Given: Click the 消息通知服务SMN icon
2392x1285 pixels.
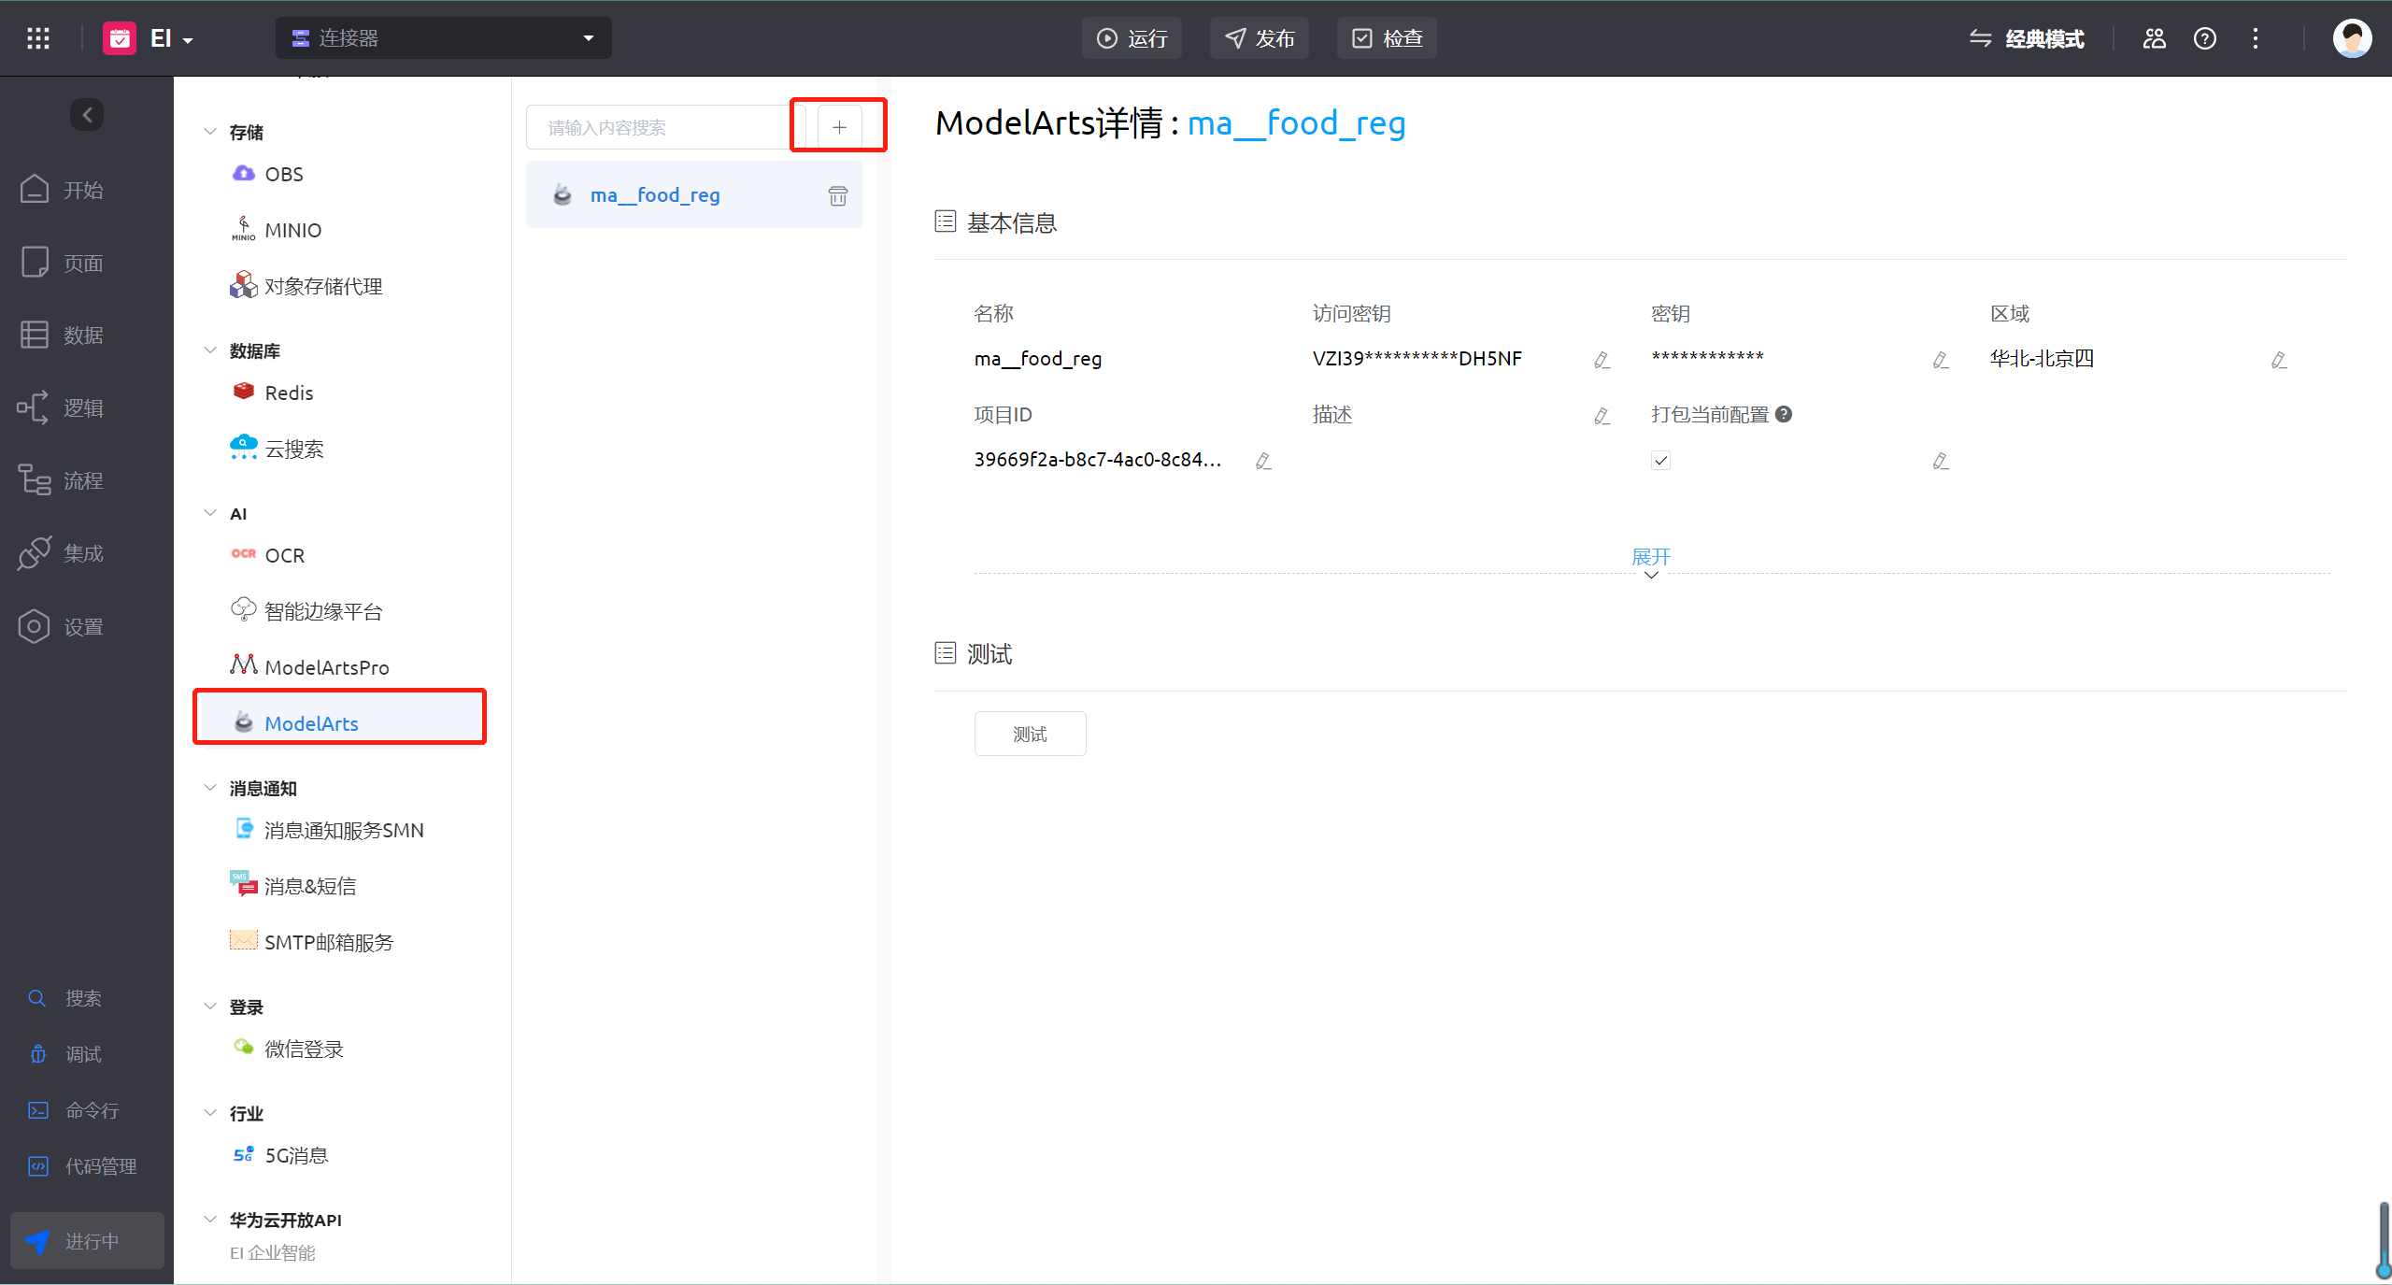Looking at the screenshot, I should click(244, 829).
